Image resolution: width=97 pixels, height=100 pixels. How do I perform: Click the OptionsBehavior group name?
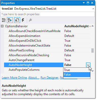[16, 26]
